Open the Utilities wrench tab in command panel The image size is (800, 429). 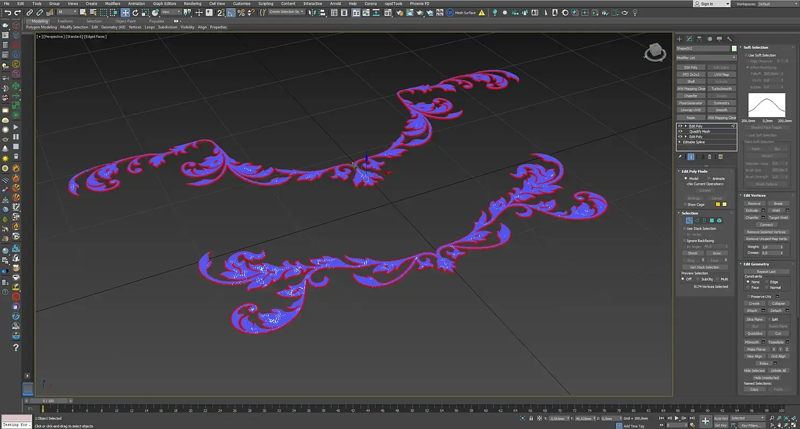tap(730, 39)
